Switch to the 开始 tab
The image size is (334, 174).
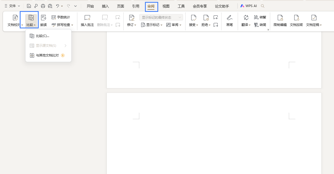(x=90, y=6)
